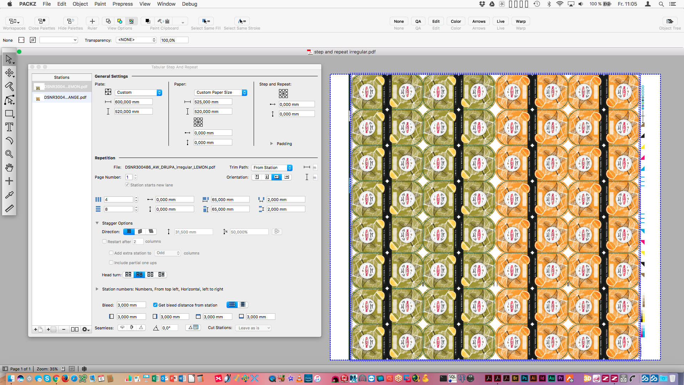Image resolution: width=684 pixels, height=385 pixels.
Task: Open the Plate Custom dropdown
Action: (139, 92)
